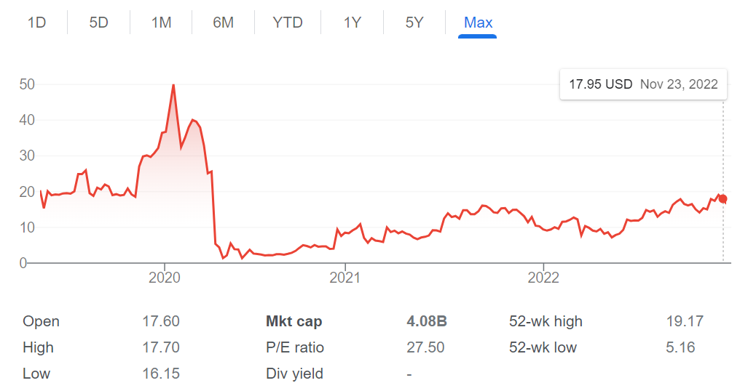Click the 2022 x-axis label

coord(543,278)
